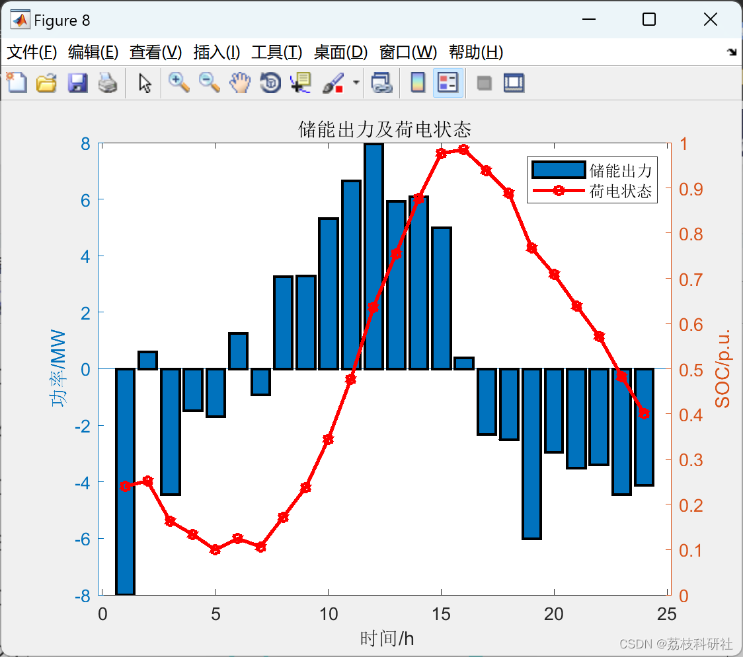
Task: Enable the Pan hand tool
Action: [x=240, y=83]
